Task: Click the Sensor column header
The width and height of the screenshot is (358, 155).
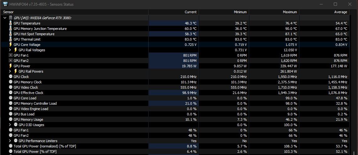Action: 75,12
